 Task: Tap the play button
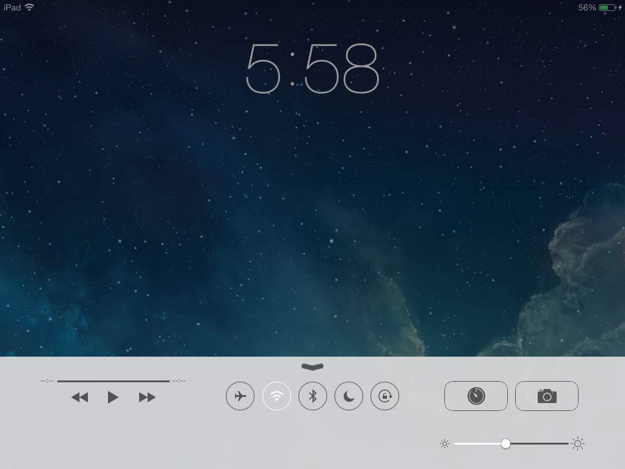113,397
